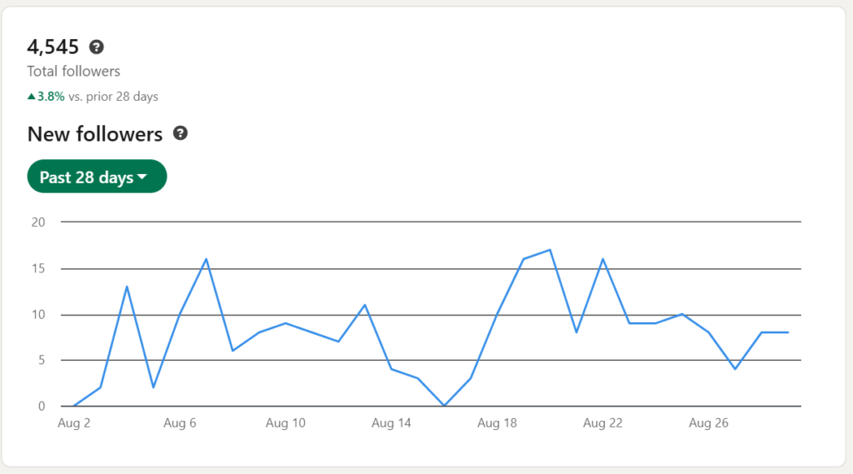This screenshot has height=474, width=853.
Task: Click the vs. prior 28 days text
Action: (113, 97)
